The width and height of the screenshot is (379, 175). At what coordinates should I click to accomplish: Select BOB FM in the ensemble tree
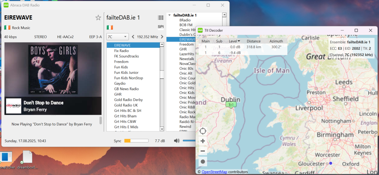(x=186, y=25)
